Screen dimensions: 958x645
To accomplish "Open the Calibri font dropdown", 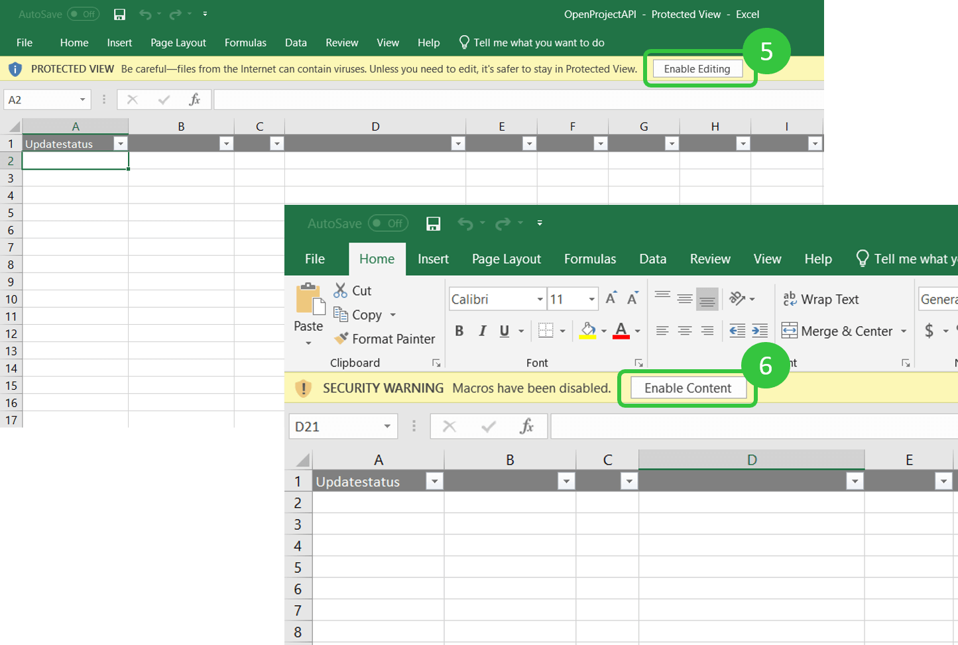I will pos(540,299).
